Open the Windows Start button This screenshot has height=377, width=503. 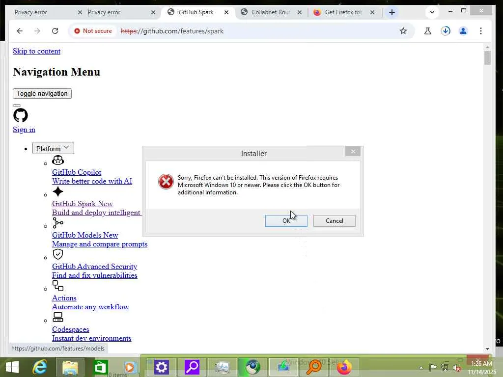point(12,367)
